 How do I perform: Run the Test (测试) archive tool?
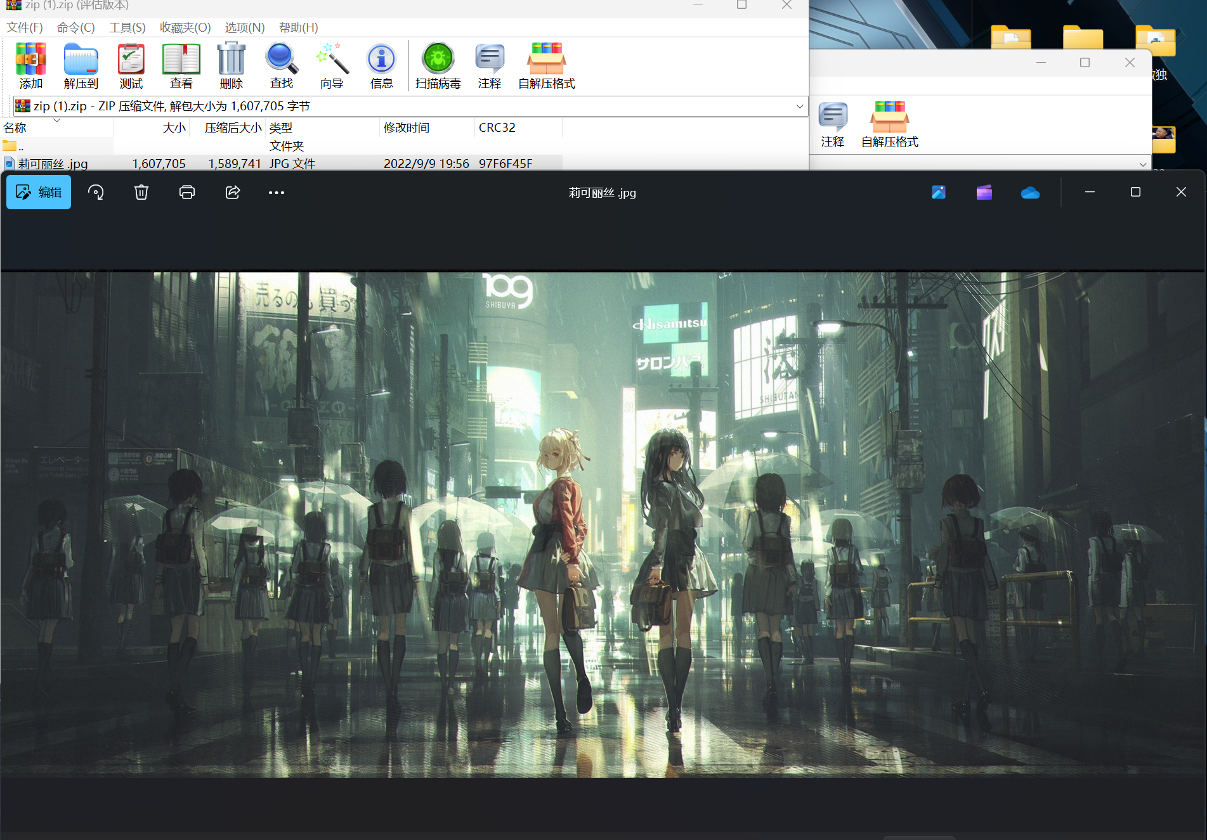coord(131,65)
